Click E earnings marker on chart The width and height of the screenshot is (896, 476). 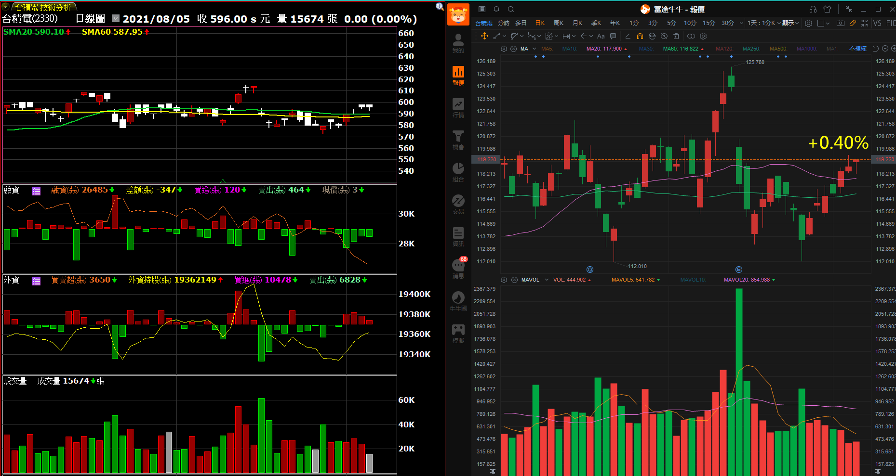[738, 270]
